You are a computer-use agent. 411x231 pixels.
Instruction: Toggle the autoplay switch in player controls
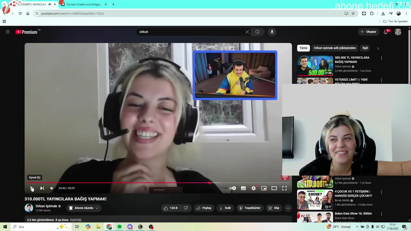pos(233,188)
